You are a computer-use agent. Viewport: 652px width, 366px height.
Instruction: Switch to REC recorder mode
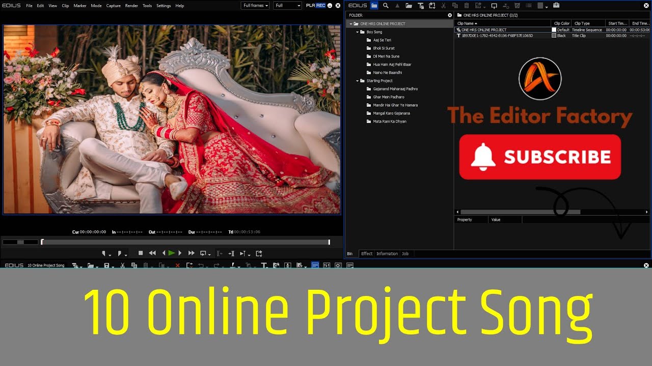pos(320,6)
